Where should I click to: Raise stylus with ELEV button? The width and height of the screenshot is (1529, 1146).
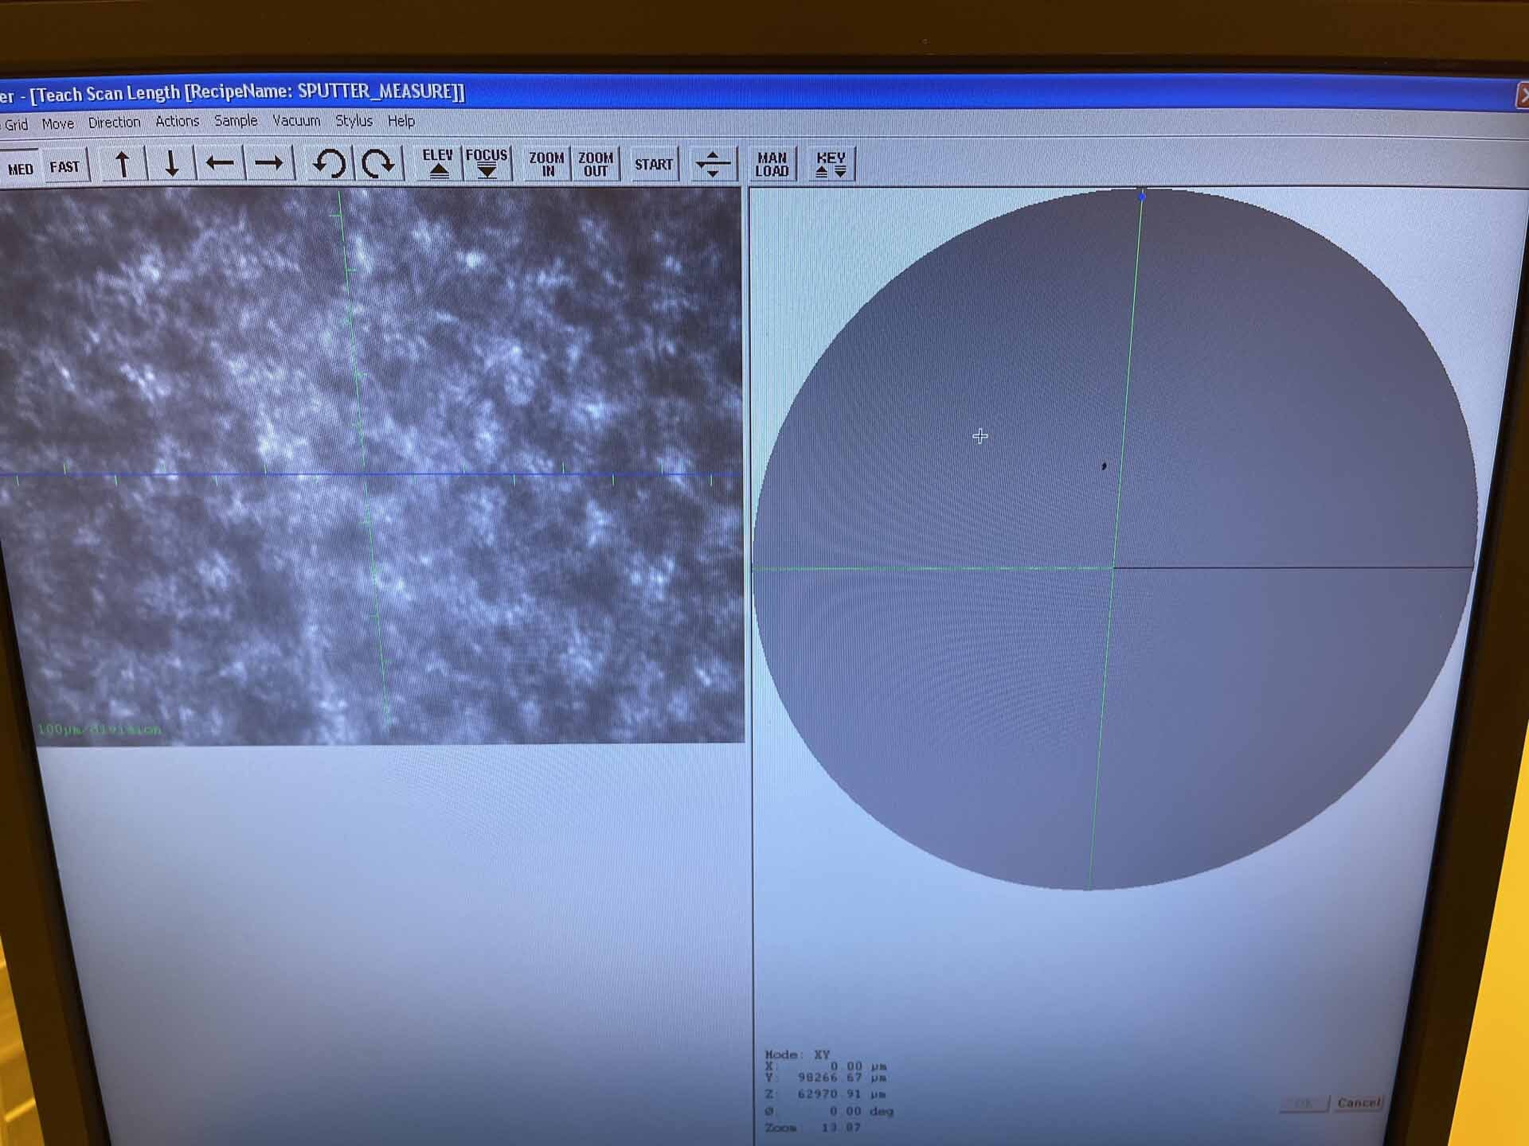click(x=438, y=163)
